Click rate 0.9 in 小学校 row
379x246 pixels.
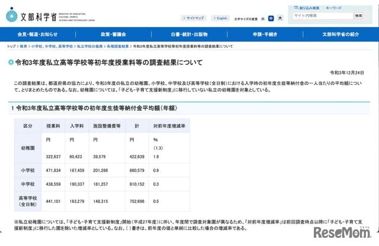point(156,170)
